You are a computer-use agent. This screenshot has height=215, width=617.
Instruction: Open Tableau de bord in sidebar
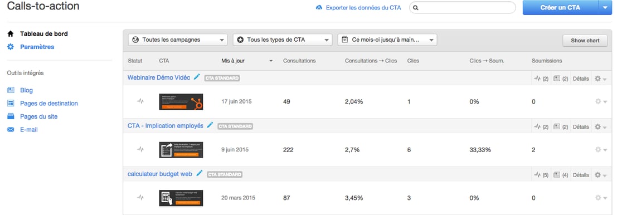coord(43,34)
